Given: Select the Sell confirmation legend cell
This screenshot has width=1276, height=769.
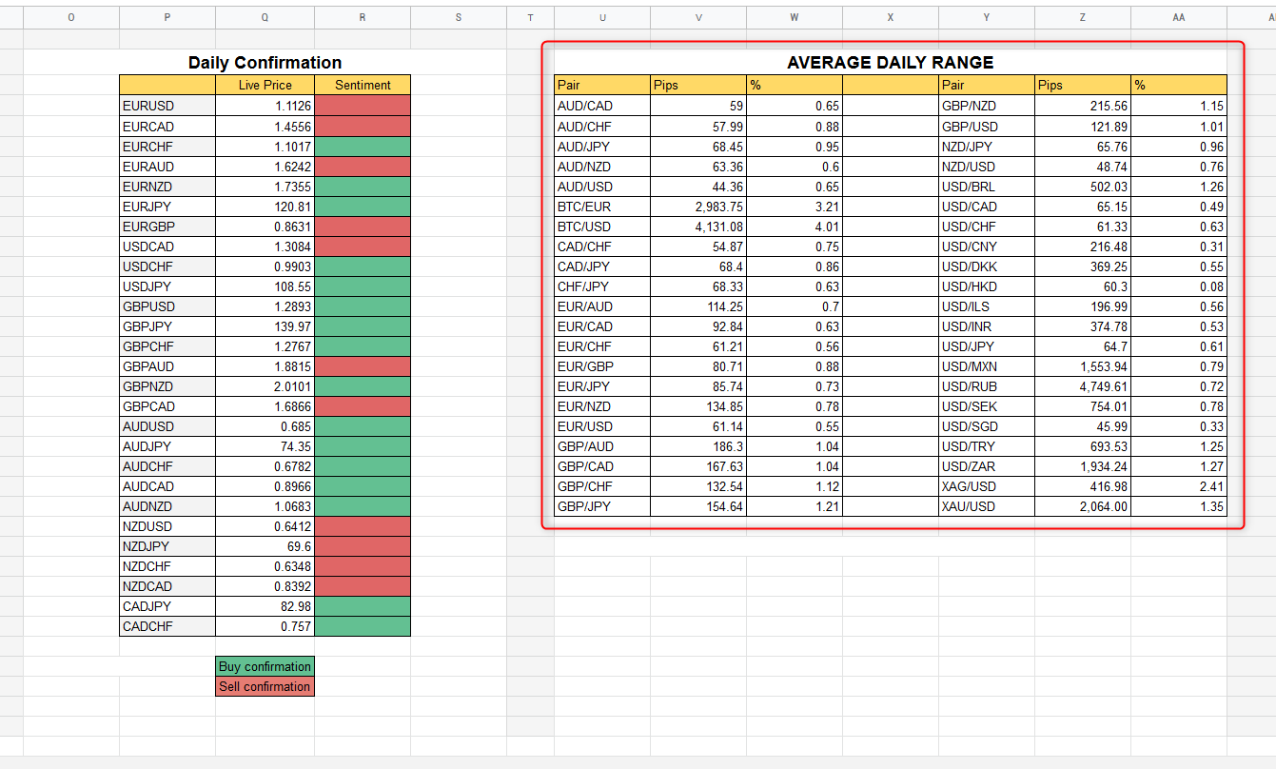Looking at the screenshot, I should [x=265, y=686].
